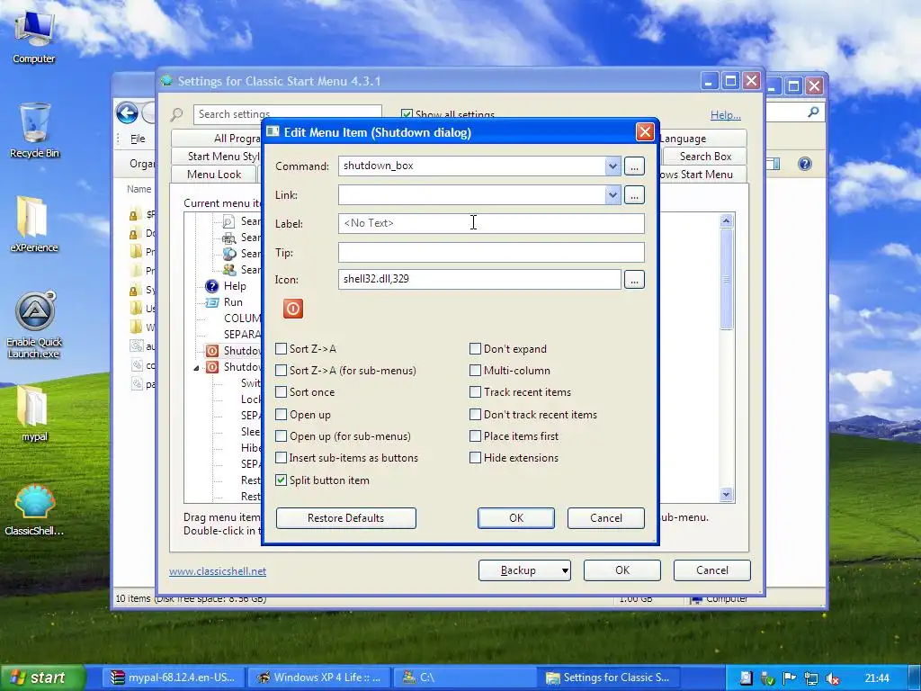Uncheck Split button item
Viewport: 921px width, 691px height.
[x=282, y=480]
